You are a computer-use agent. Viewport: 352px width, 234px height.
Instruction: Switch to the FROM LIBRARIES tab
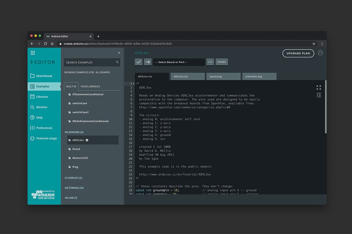coord(90,87)
